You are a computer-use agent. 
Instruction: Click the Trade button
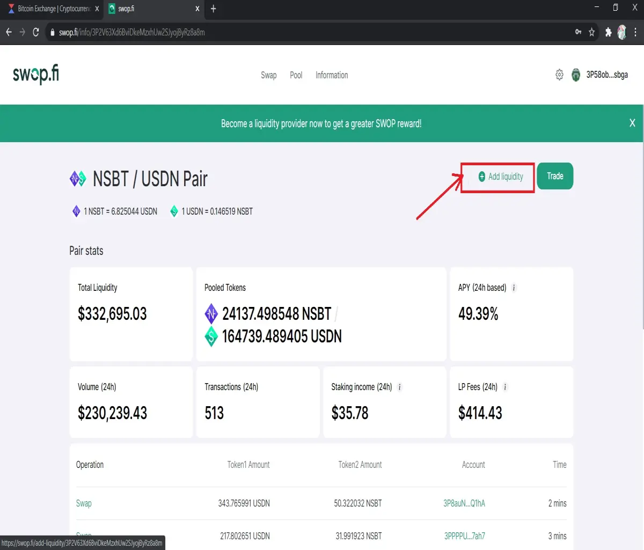click(555, 176)
